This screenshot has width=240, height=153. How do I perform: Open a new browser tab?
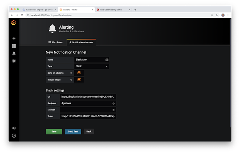click(135, 10)
